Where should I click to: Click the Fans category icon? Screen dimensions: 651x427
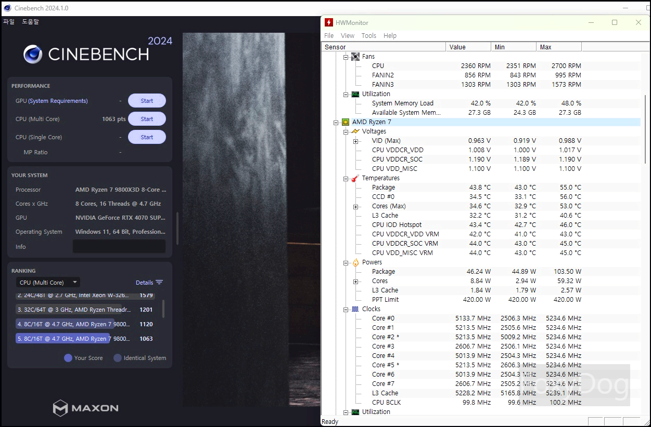(355, 57)
